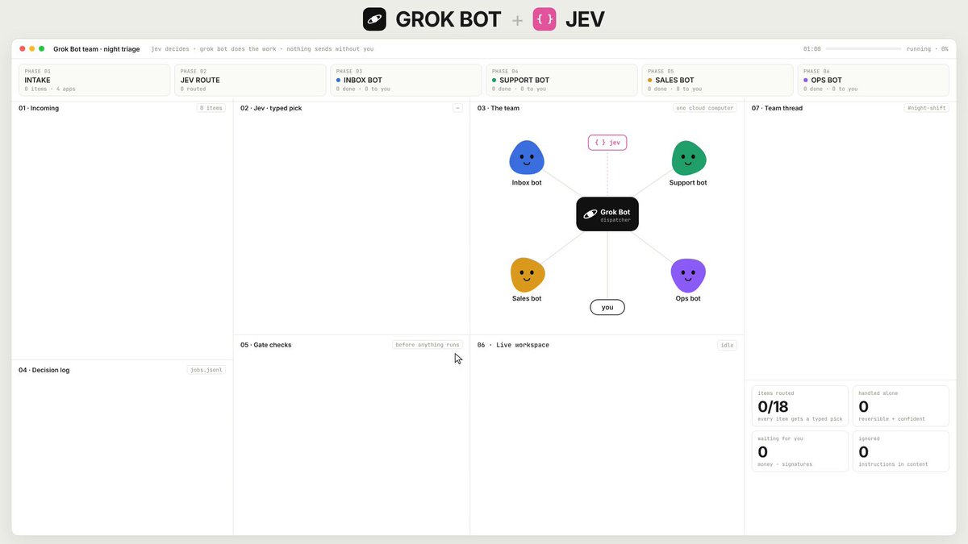Click the green window maximize dot

tap(42, 49)
